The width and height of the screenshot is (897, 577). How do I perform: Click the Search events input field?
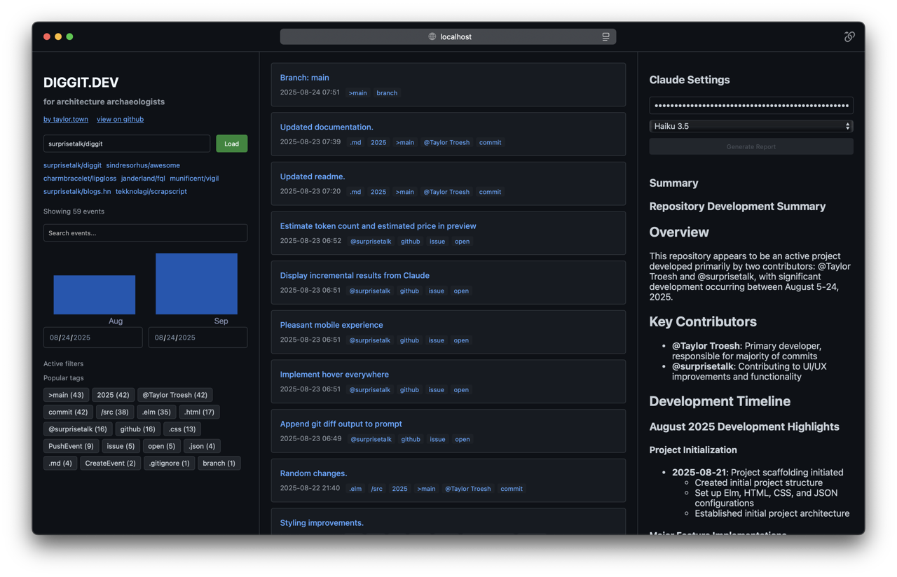coord(145,232)
